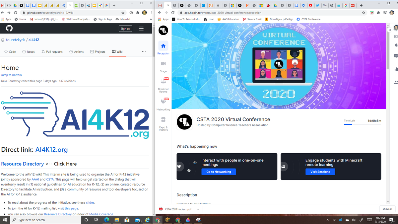Open extensions puzzle icon in left Chrome
The height and width of the screenshot is (224, 398).
pos(138,13)
